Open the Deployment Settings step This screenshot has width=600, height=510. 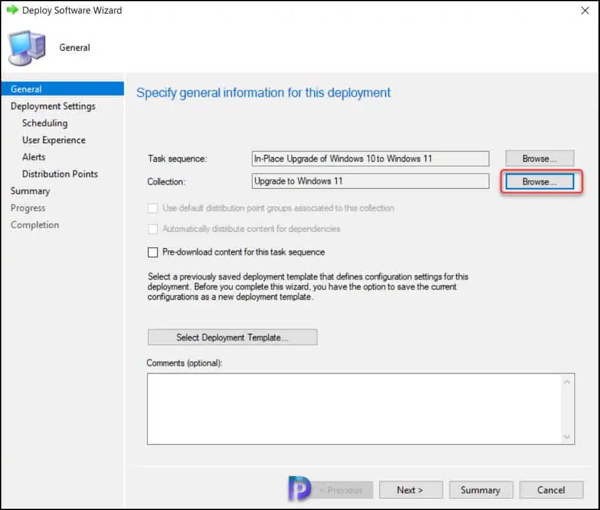53,106
